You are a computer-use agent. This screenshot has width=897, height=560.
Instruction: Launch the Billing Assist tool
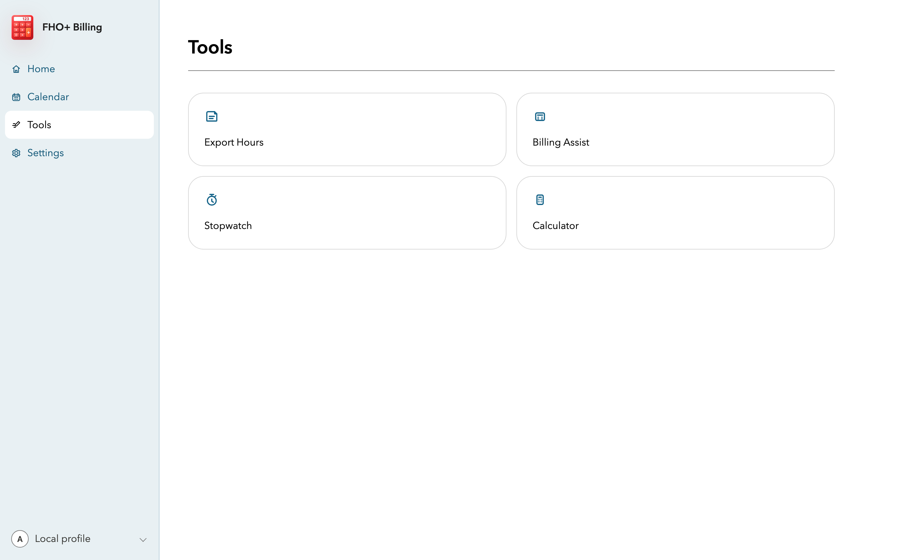[675, 129]
